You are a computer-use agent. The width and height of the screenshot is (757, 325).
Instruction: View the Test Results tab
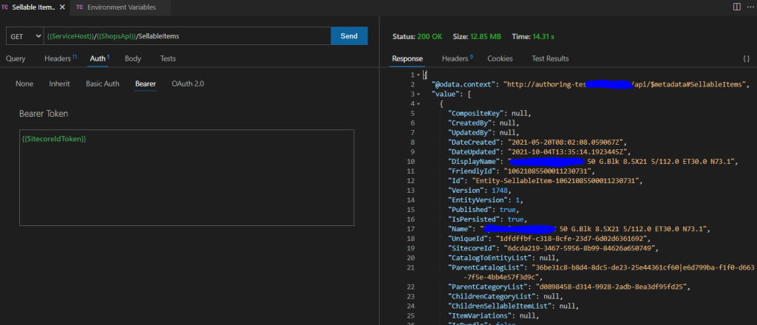click(550, 58)
